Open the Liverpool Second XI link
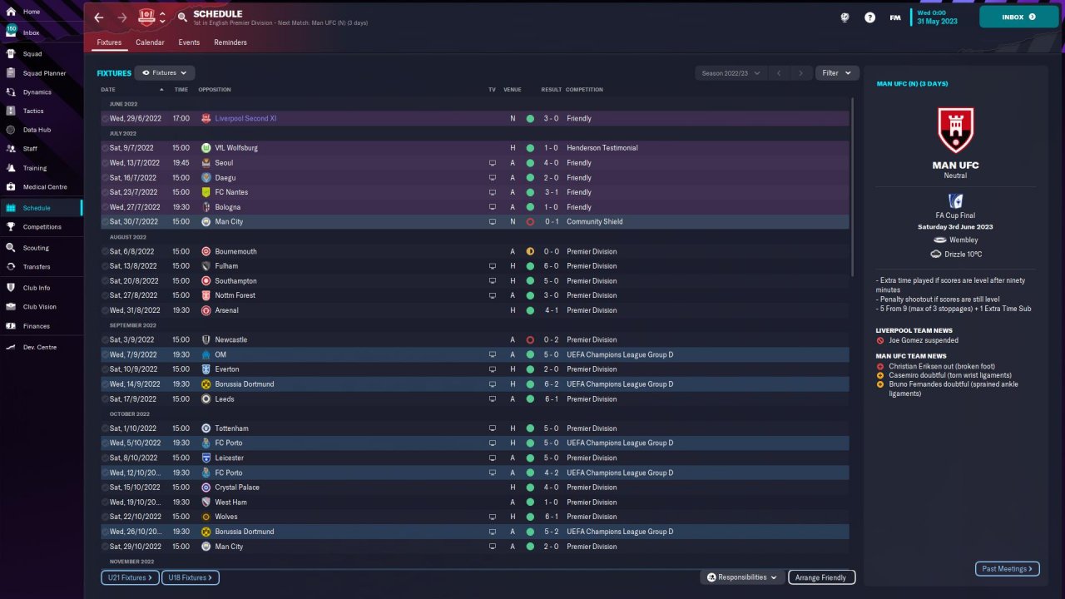This screenshot has height=599, width=1065. click(x=245, y=119)
